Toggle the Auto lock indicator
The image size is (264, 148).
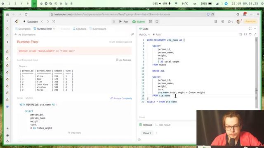point(157,35)
